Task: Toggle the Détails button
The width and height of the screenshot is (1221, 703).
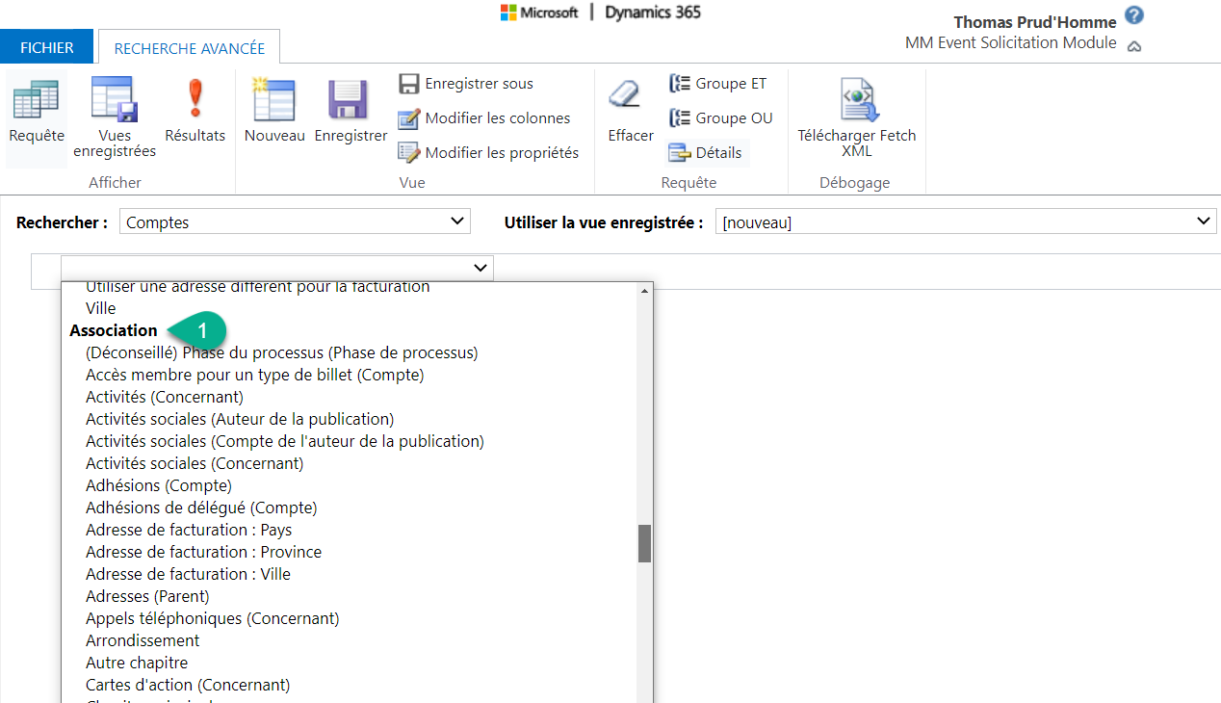Action: 707,153
